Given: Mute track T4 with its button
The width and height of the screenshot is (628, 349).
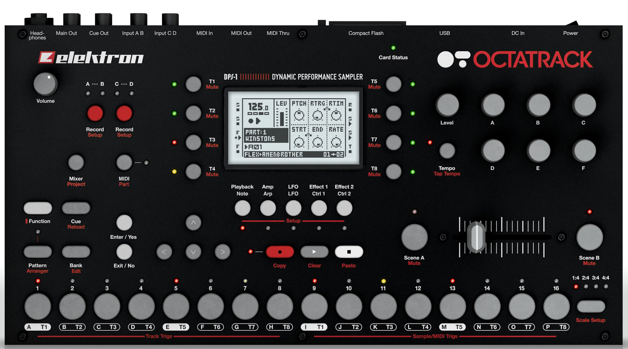Looking at the screenshot, I should (193, 172).
